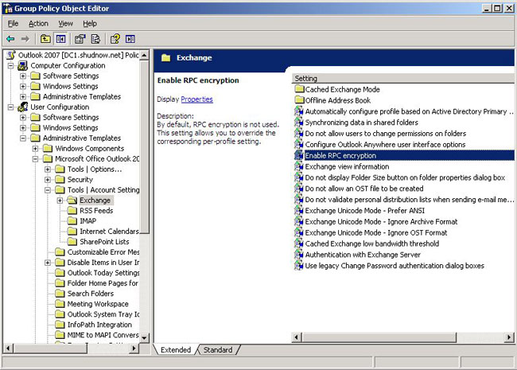Collapse the User Configuration tree node
The image size is (517, 370).
click(11, 107)
